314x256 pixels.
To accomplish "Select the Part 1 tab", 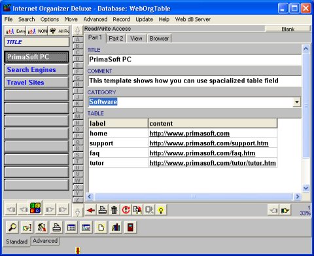I will (x=95, y=37).
